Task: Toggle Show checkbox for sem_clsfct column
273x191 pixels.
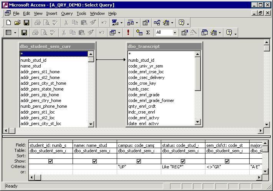Action: pyautogui.click(x=227, y=161)
